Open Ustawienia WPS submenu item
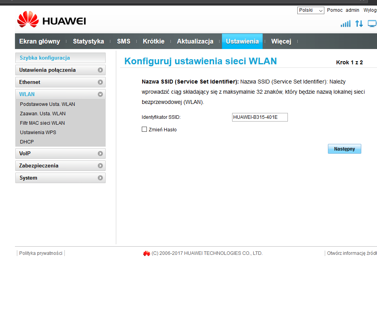 (x=38, y=132)
